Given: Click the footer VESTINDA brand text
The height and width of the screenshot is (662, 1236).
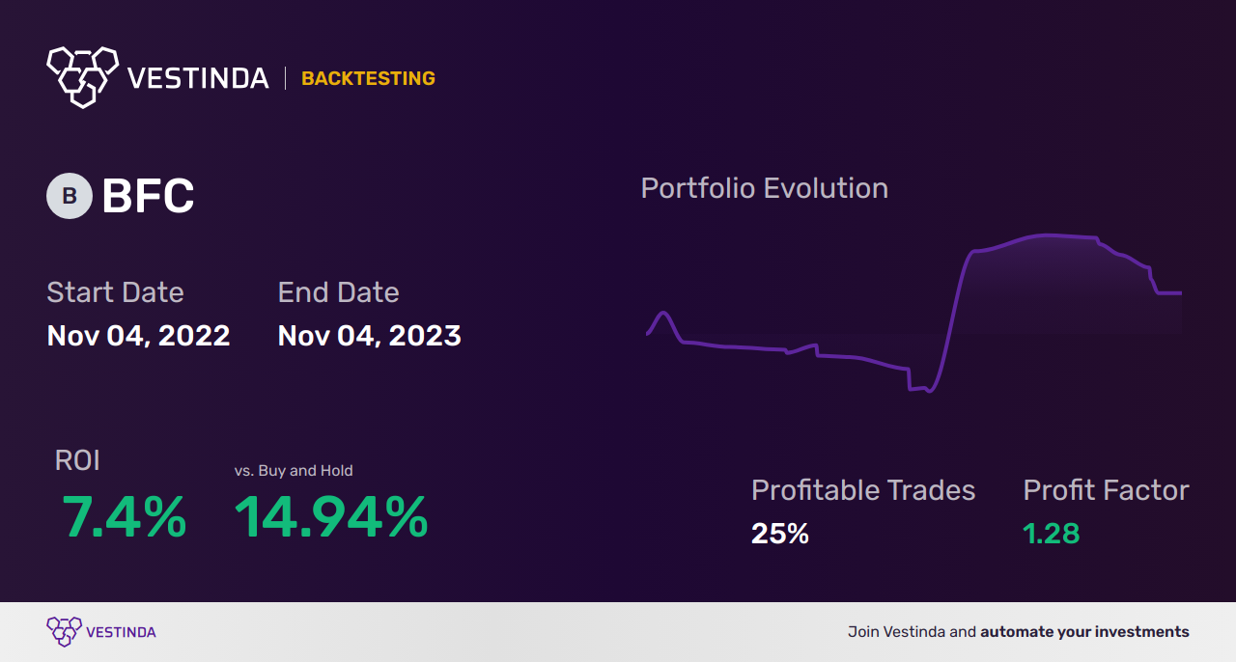Looking at the screenshot, I should pyautogui.click(x=121, y=632).
